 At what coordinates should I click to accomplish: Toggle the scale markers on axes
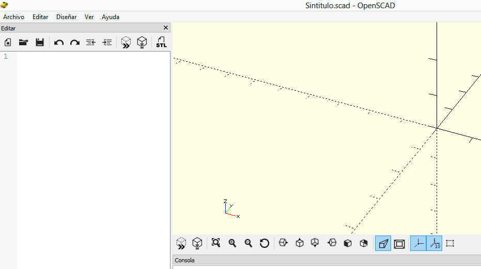(x=435, y=243)
